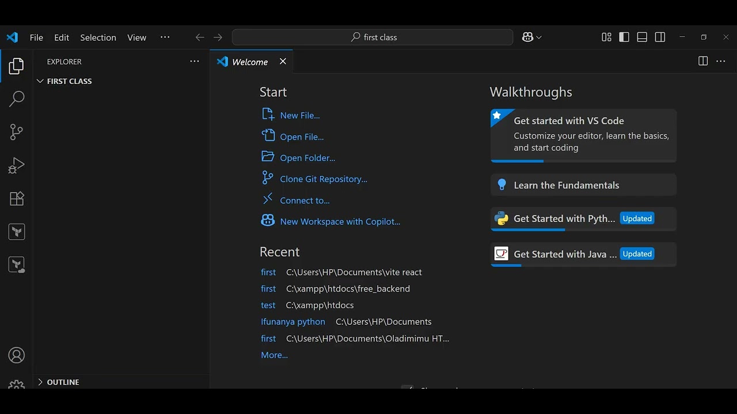Viewport: 737px width, 414px height.
Task: Open the Accounts menu icon
Action: pos(17,355)
